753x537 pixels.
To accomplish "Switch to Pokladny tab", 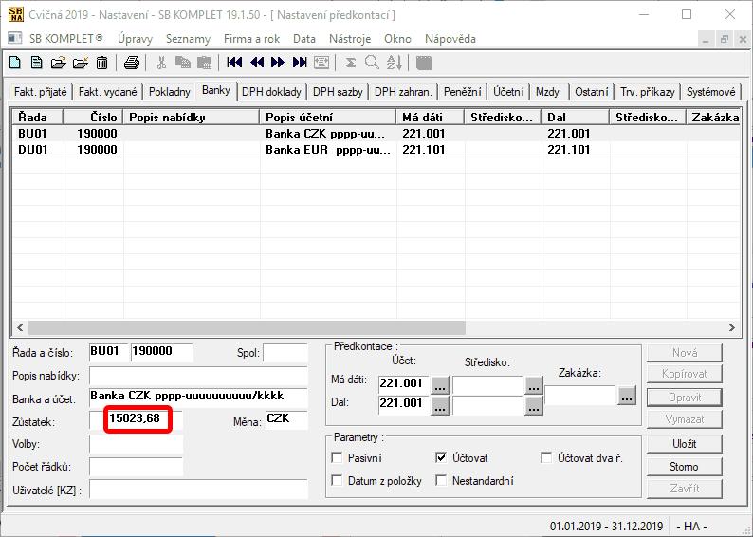I will 169,92.
